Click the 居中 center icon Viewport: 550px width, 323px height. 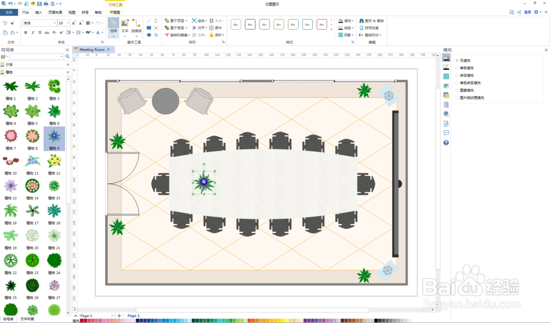click(216, 27)
